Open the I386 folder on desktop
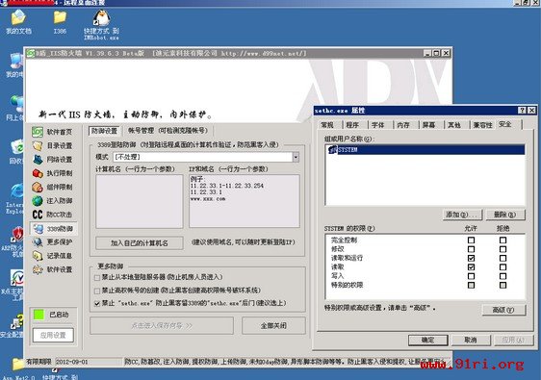 pos(60,17)
